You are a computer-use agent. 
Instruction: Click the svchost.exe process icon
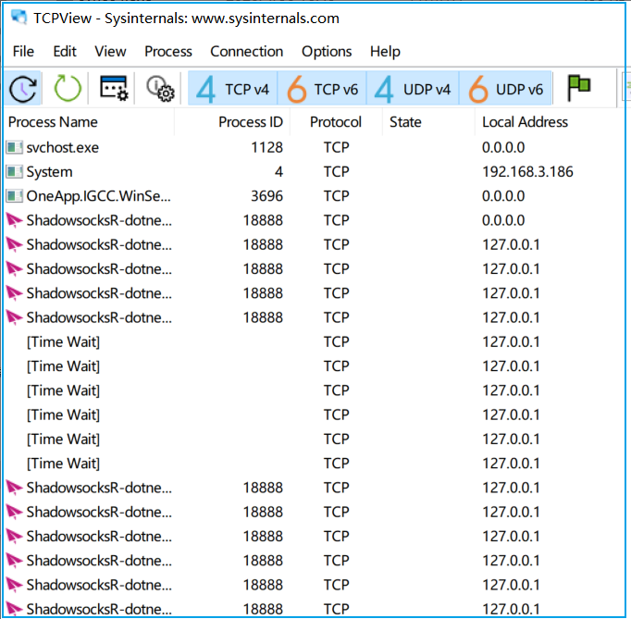point(15,147)
